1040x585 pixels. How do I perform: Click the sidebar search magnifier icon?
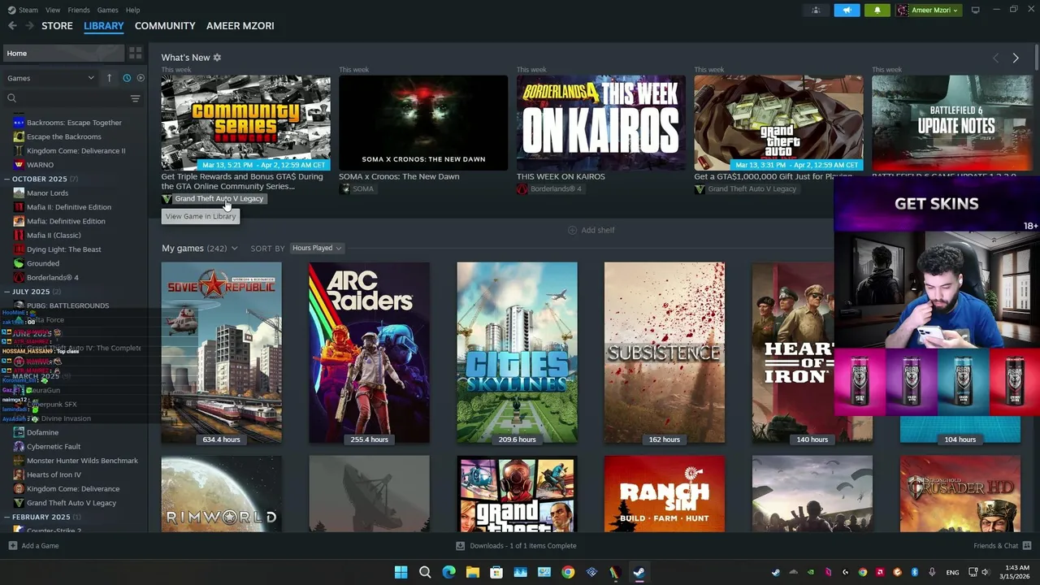tap(11, 98)
